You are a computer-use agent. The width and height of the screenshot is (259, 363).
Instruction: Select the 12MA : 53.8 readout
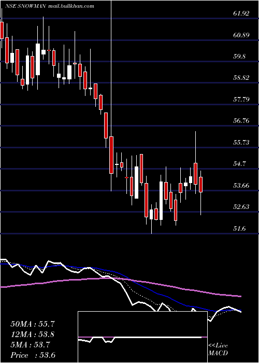tap(33, 334)
